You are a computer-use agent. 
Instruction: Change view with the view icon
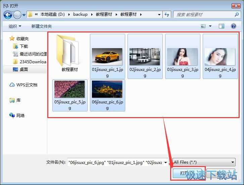point(203,26)
